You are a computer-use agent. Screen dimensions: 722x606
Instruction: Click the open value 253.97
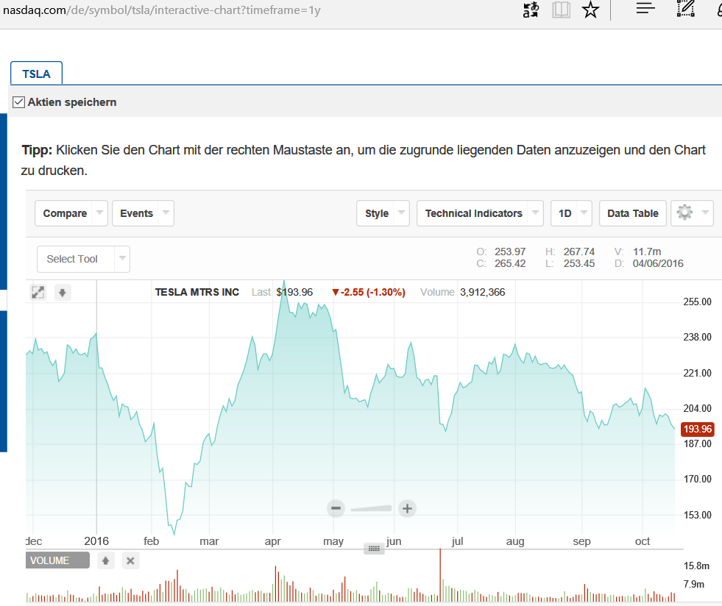click(510, 252)
